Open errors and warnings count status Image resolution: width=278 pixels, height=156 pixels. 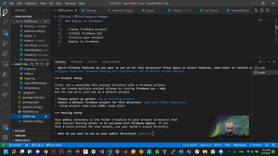37,145
